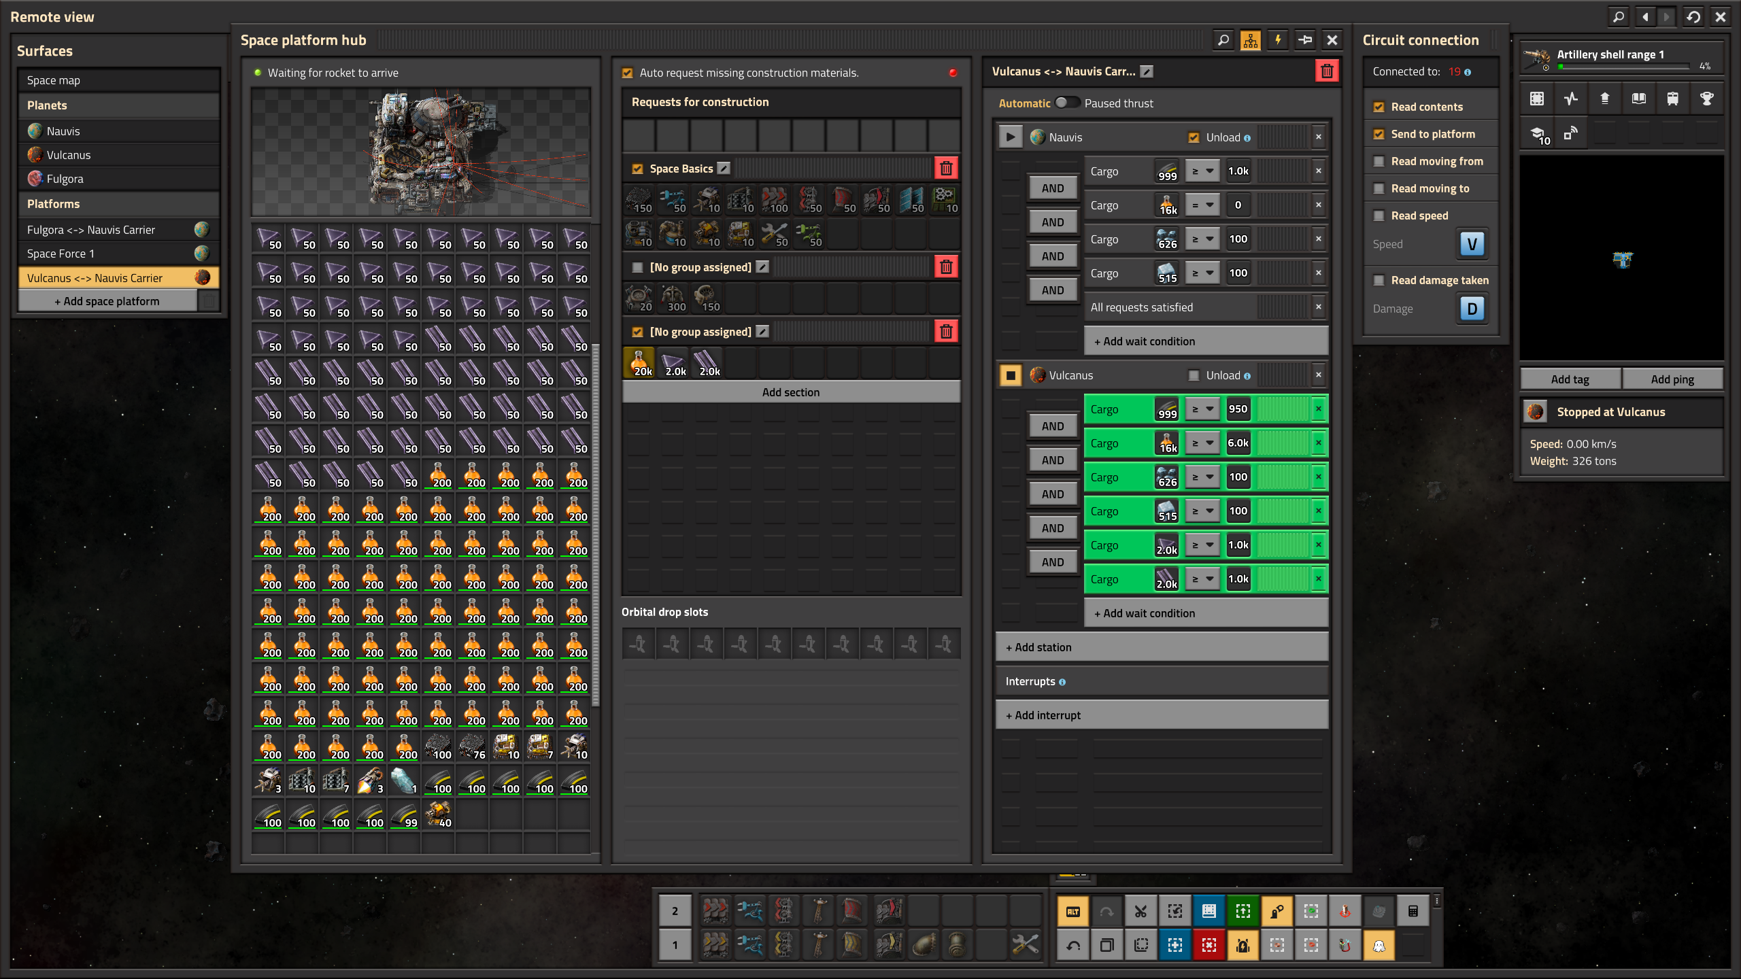Open comparator dropdown for Vulcanus 950 condition

click(1202, 409)
